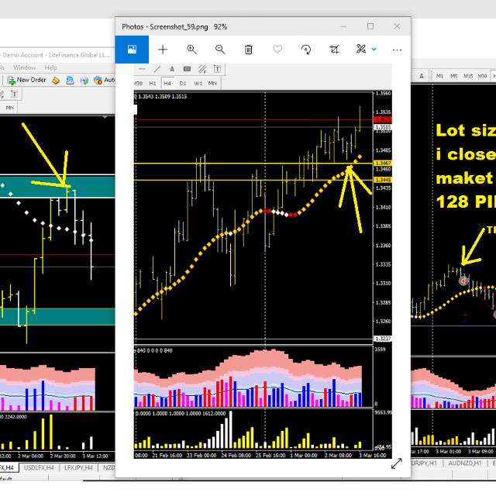The height and width of the screenshot is (496, 496).
Task: Select the text label tool in left MetaTrader
Action: point(14,95)
